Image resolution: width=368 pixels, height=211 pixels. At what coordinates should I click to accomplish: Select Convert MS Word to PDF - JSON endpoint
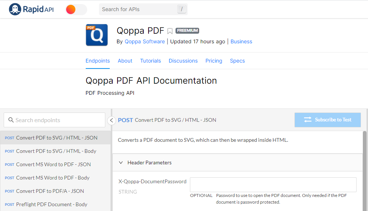55,164
